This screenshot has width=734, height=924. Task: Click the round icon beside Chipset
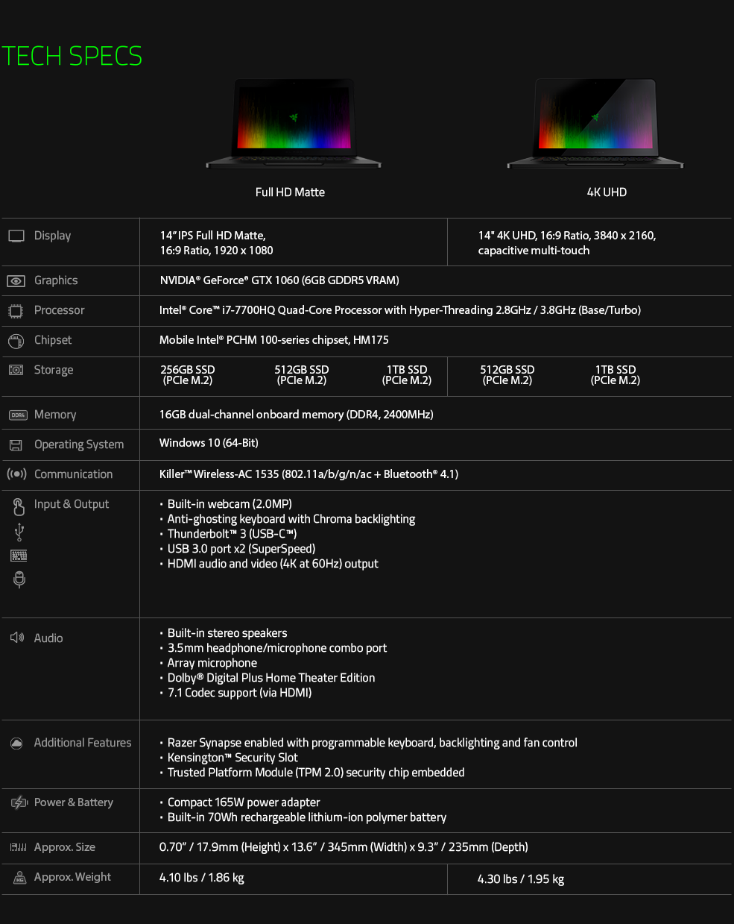click(x=16, y=341)
